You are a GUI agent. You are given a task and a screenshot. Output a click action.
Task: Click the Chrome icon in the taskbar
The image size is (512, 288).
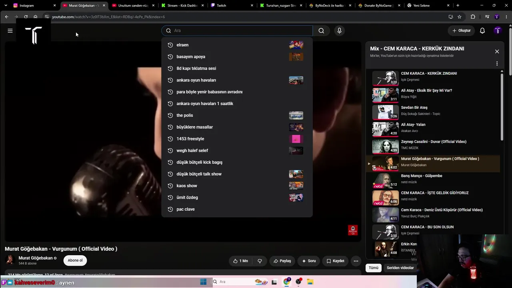click(286, 282)
